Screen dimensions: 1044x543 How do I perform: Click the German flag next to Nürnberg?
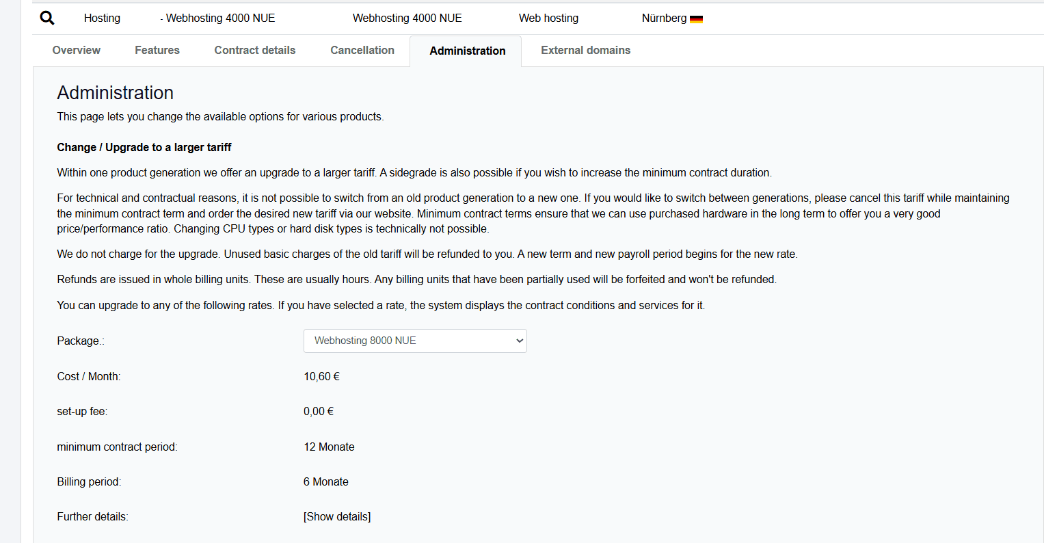(696, 19)
